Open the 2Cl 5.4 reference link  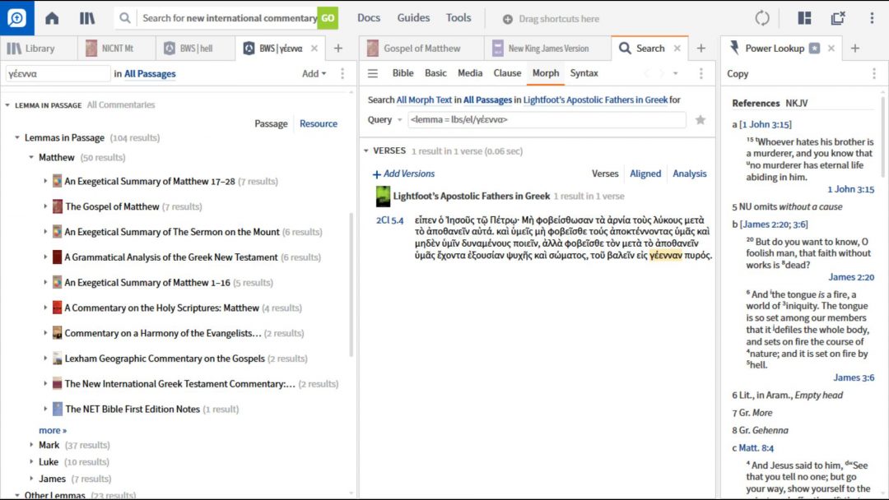[389, 220]
